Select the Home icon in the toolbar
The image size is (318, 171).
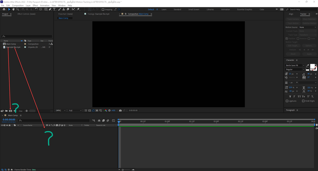pos(4,9)
